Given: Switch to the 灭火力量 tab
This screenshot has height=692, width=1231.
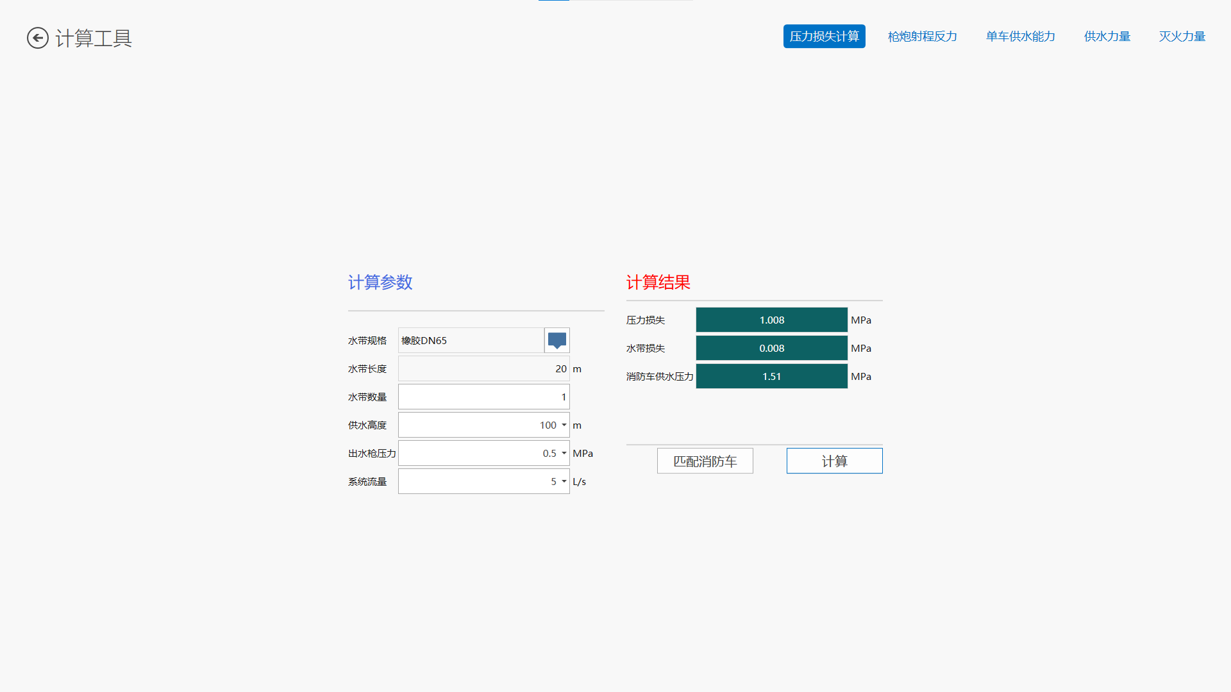Looking at the screenshot, I should click(x=1182, y=37).
